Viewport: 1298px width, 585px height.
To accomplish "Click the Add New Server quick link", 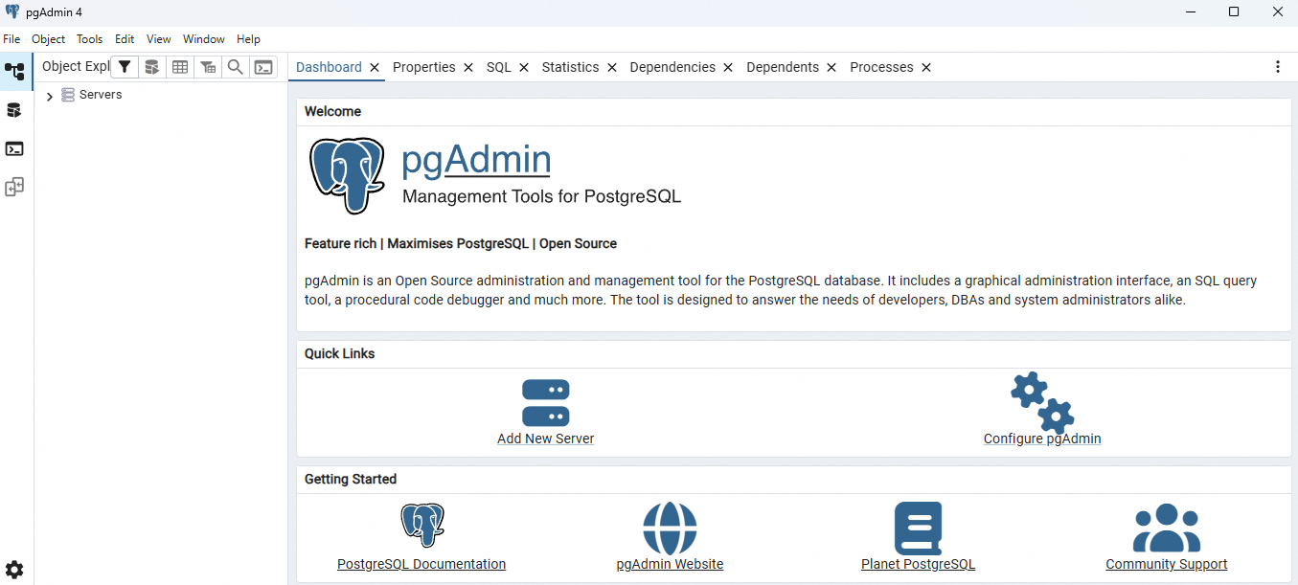I will [x=545, y=438].
